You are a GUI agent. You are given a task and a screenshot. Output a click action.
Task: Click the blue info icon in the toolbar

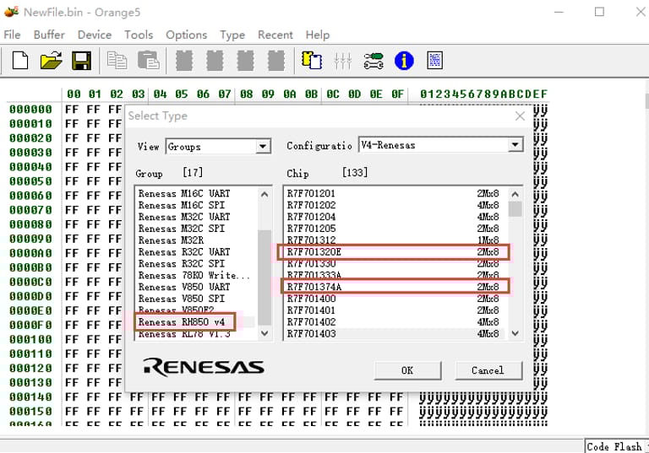405,61
